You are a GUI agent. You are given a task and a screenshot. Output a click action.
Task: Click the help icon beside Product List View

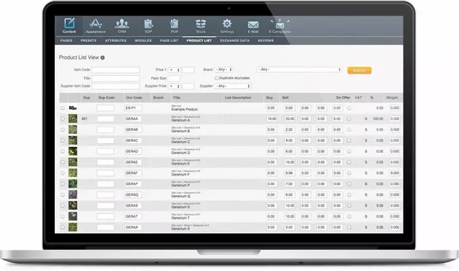pyautogui.click(x=102, y=58)
